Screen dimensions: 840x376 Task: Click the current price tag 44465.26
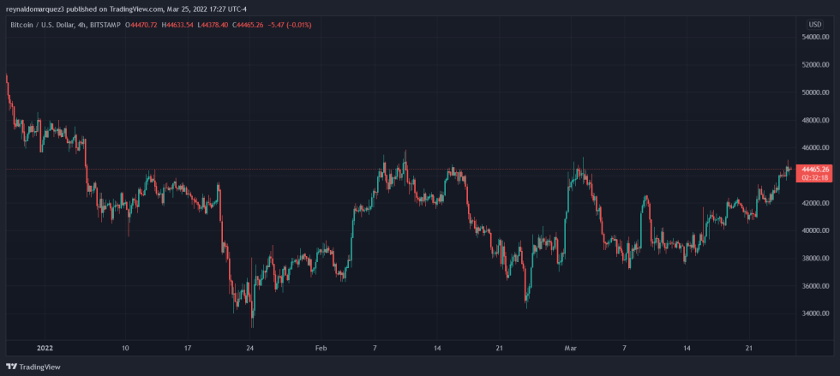pos(814,170)
